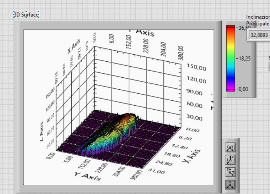
Task: Click the 32,8893 numeric indicator field
Action: coord(259,35)
